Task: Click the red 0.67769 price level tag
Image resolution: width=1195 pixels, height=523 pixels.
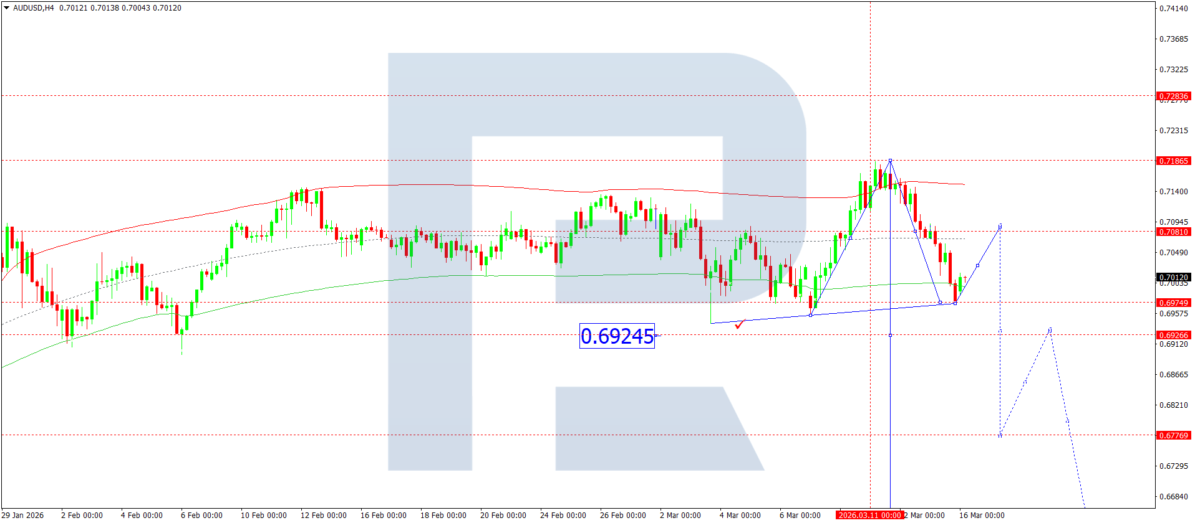Action: [x=1173, y=435]
